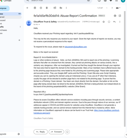
Task: Open the Move to folder icon
Action: 61,8
